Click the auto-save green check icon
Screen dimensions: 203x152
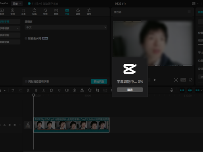click(29, 4)
